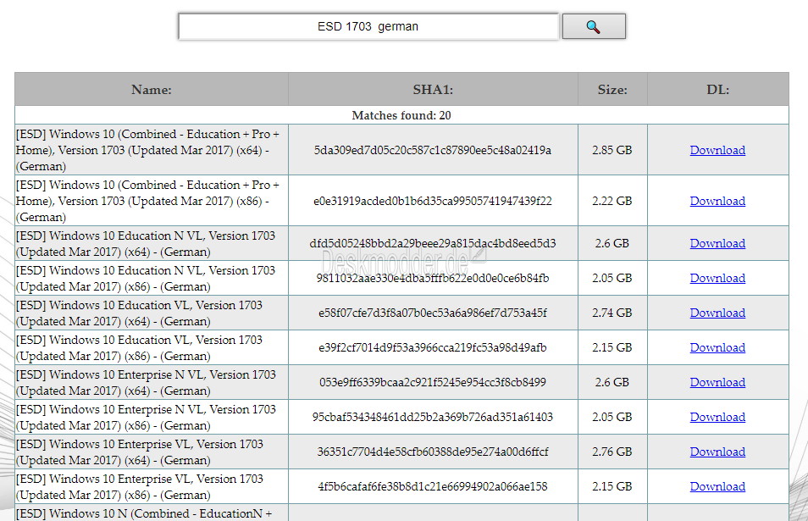
Task: Focus the search field containing ESD 1703 german
Action: coord(368,26)
